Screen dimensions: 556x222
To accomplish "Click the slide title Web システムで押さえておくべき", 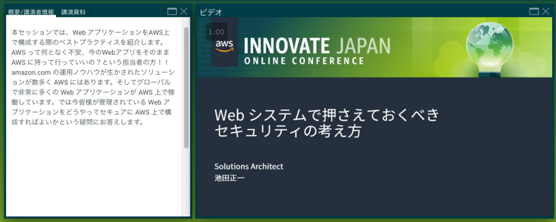I will (x=327, y=114).
